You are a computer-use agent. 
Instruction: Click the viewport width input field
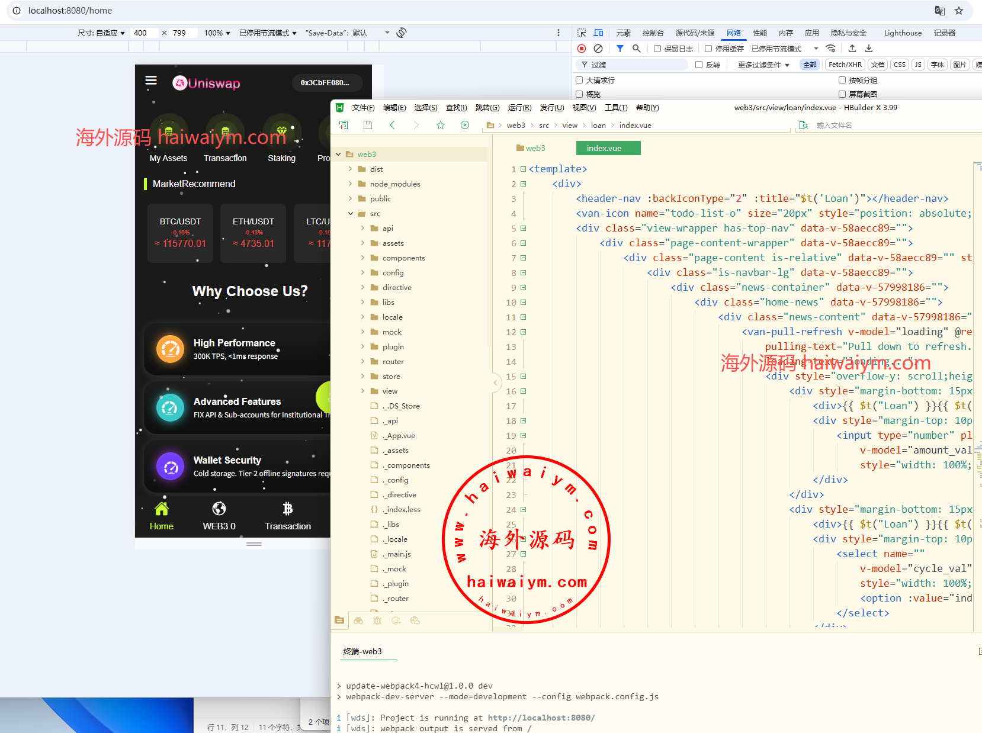click(x=145, y=33)
